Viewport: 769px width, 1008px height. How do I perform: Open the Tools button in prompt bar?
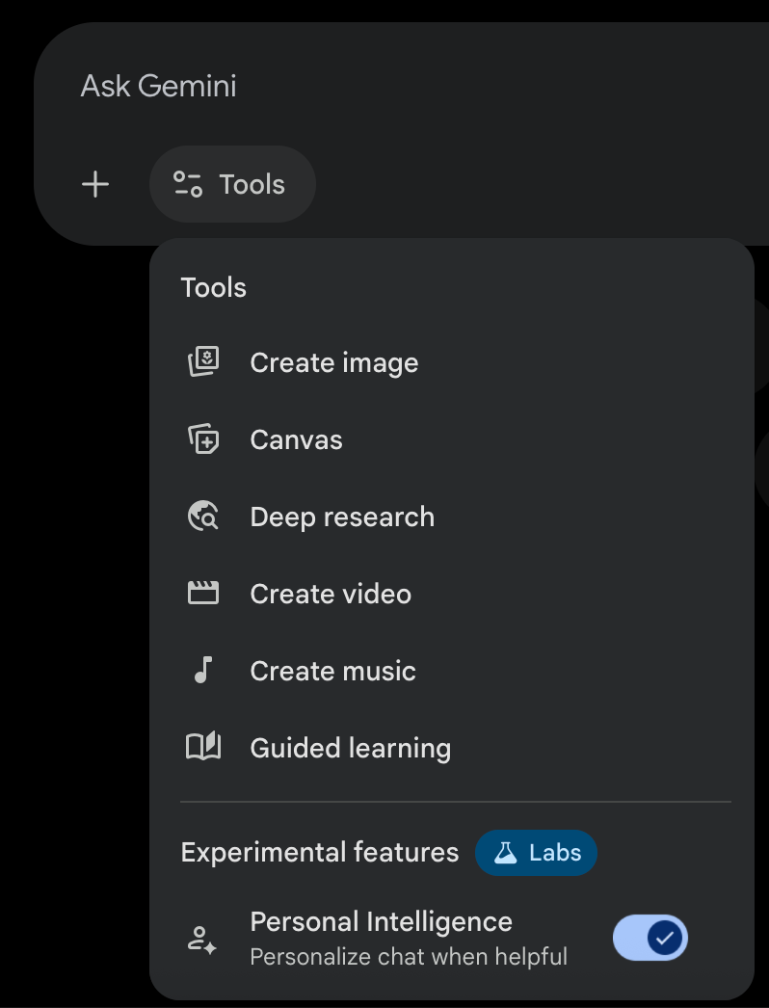(x=232, y=184)
